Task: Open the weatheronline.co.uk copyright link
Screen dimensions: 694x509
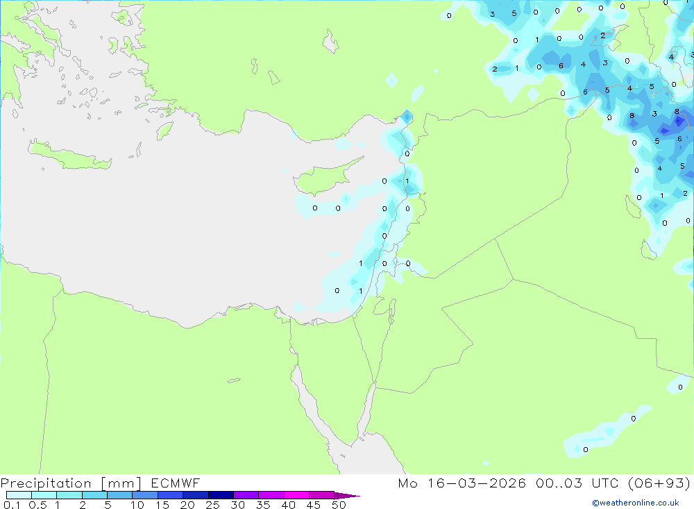Action: 636,503
